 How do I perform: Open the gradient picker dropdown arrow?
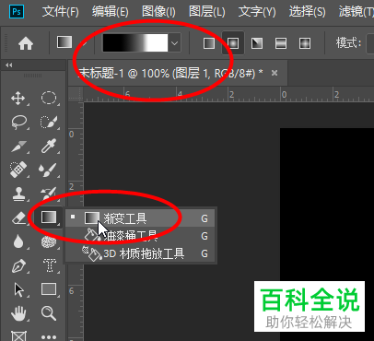175,43
